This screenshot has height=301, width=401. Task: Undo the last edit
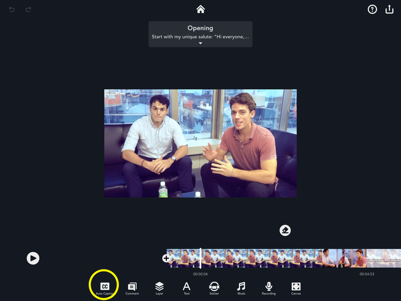click(x=12, y=9)
